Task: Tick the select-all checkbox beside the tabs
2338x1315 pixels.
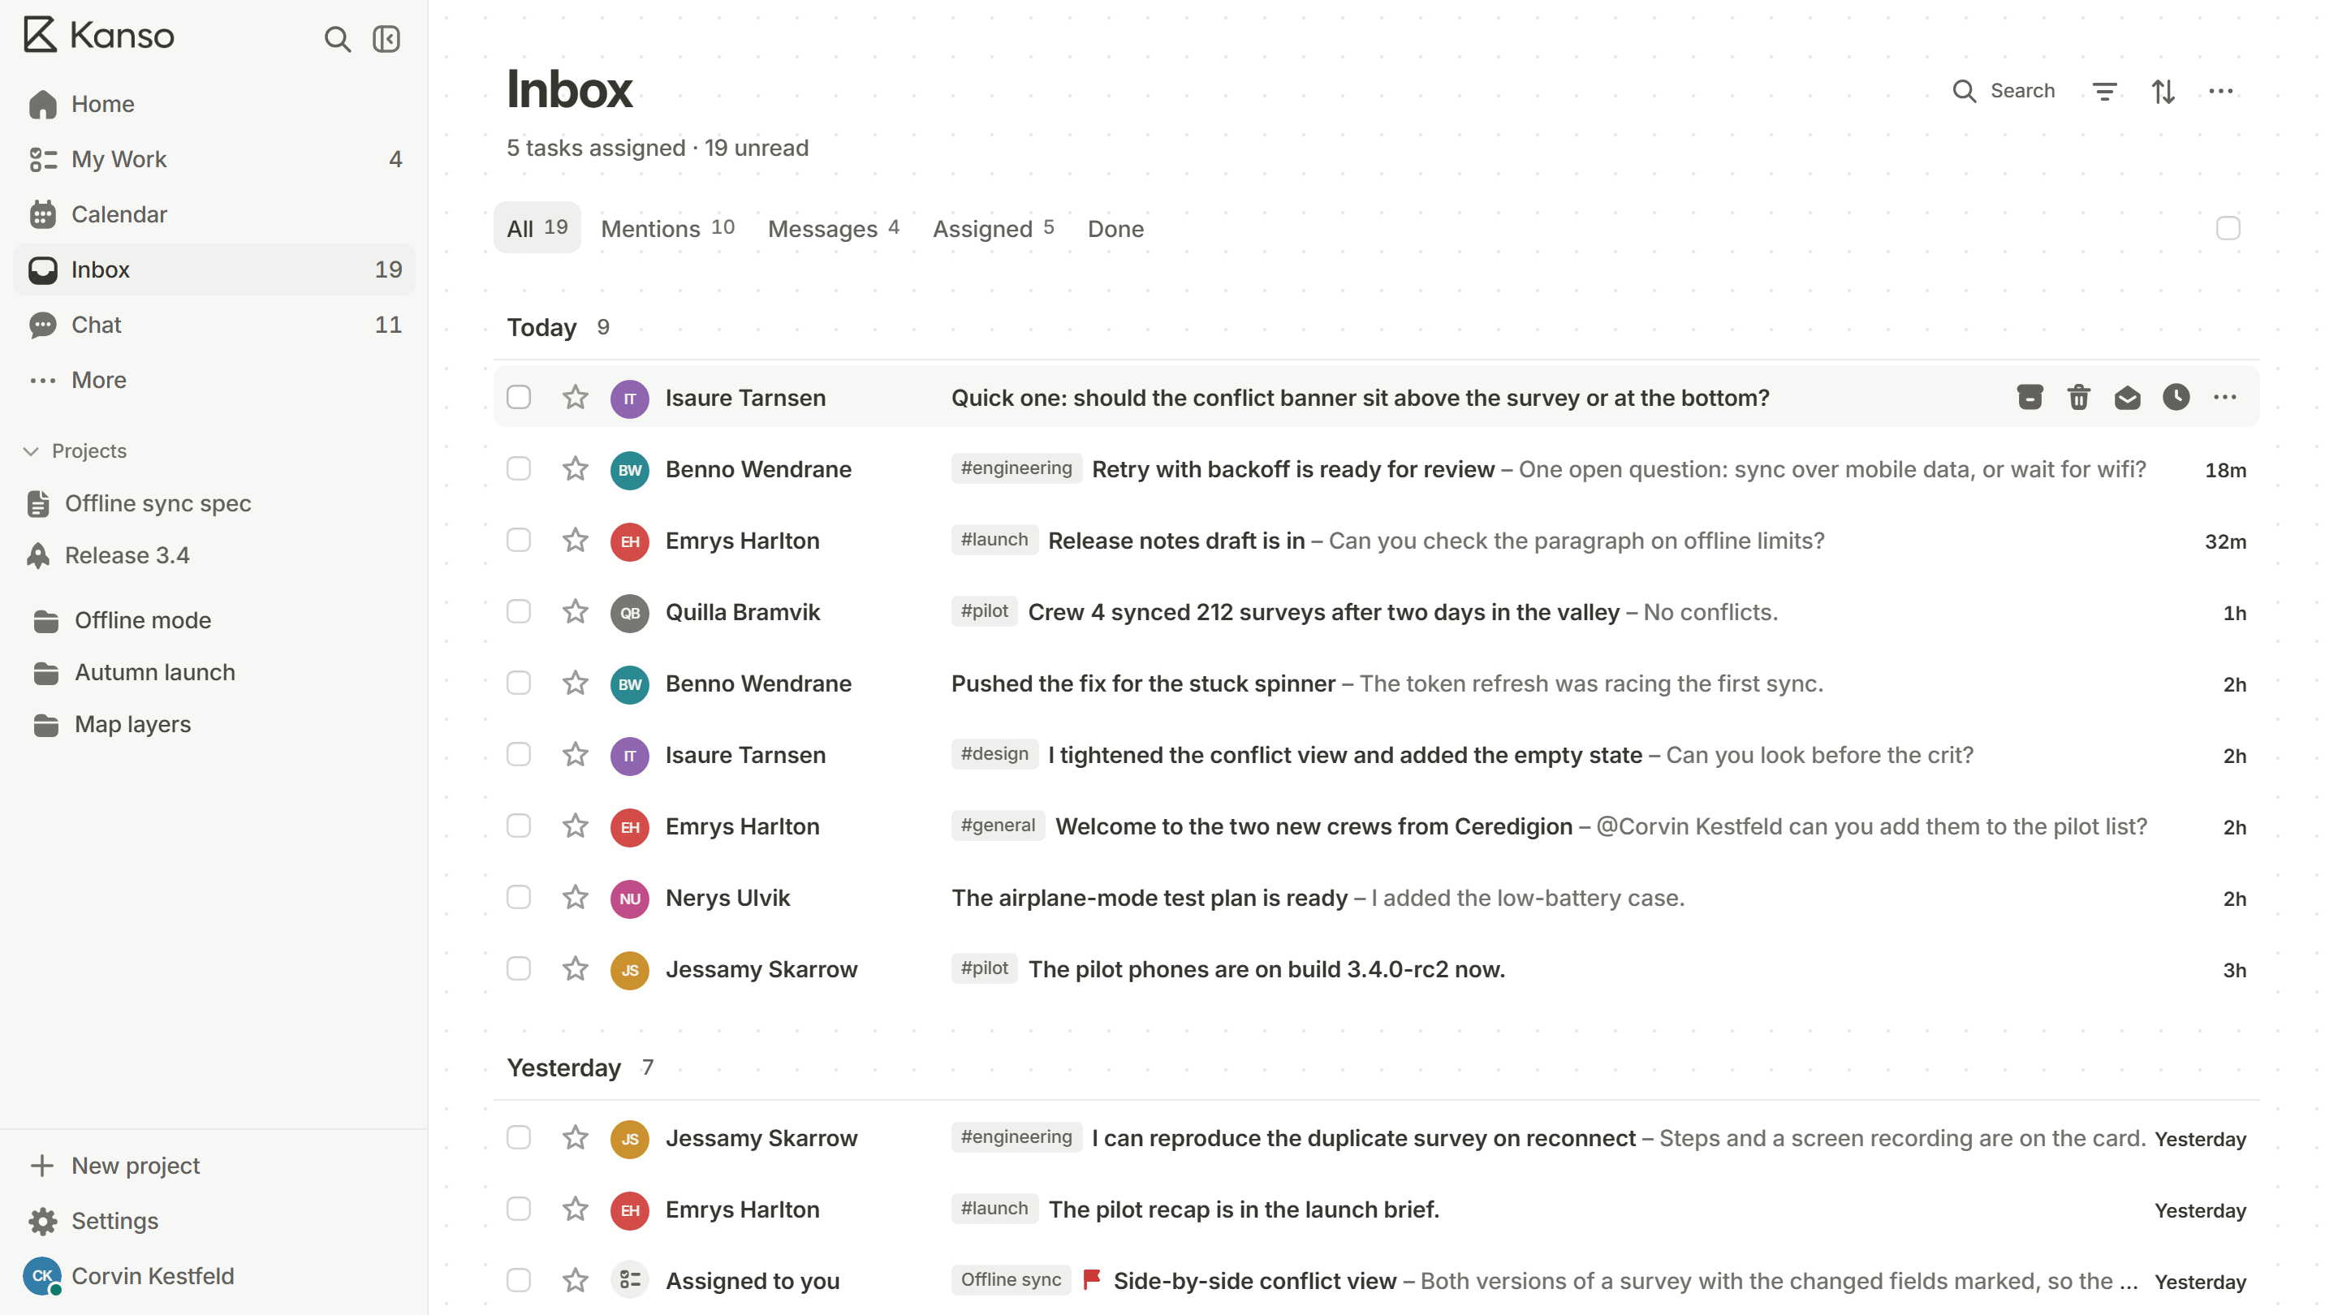Action: (x=2228, y=228)
